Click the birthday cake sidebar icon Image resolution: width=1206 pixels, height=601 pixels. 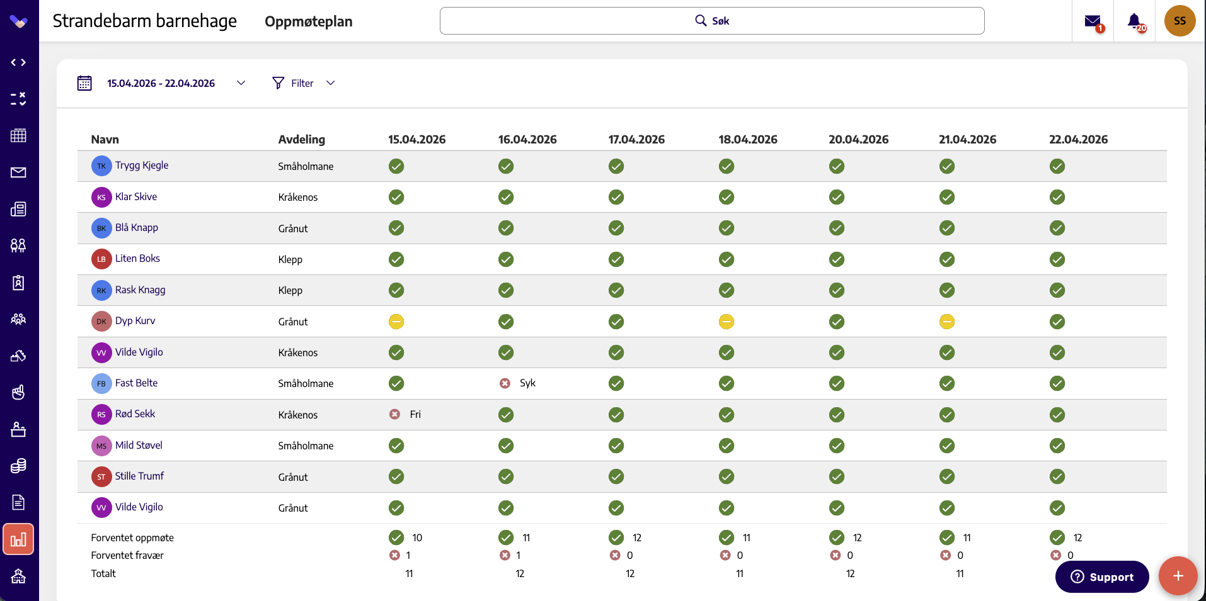tap(18, 429)
